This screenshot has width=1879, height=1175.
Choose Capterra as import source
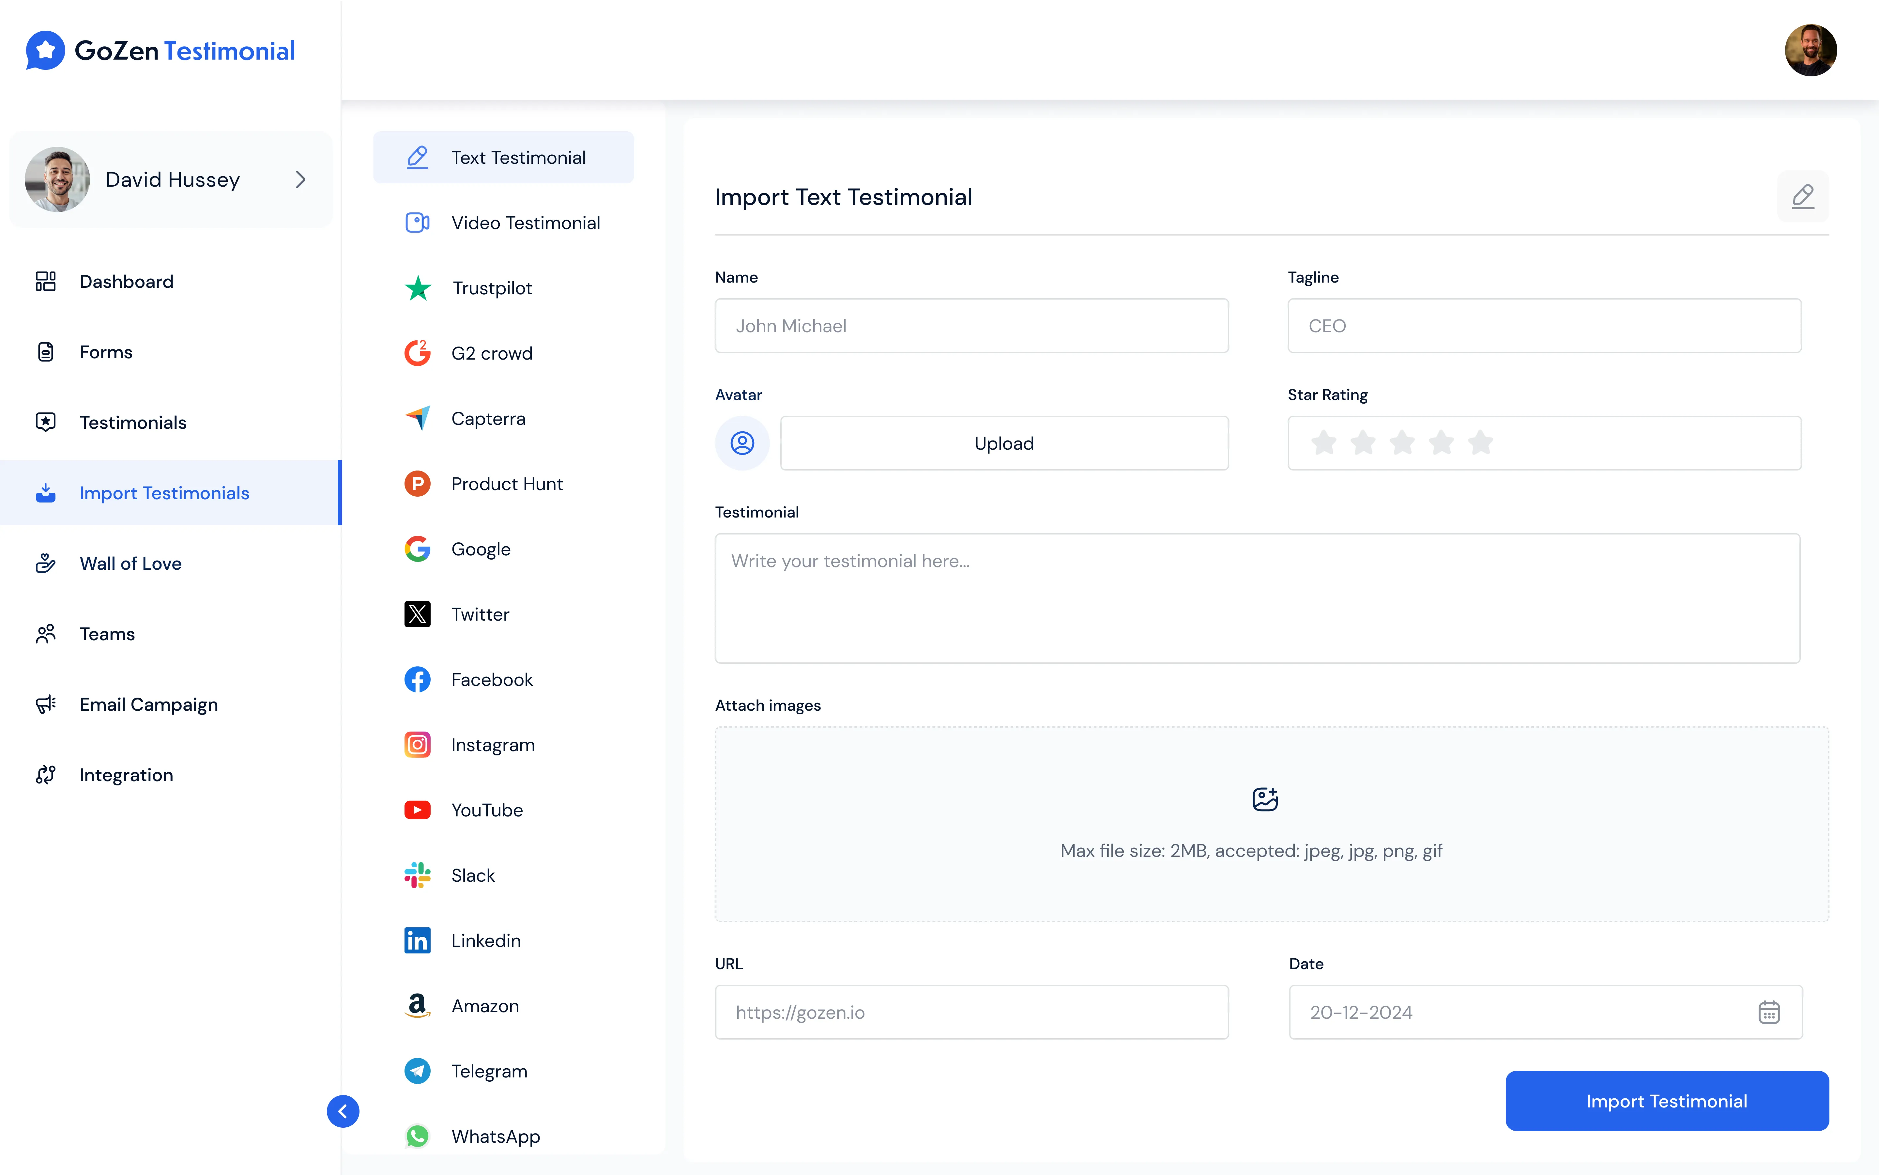coord(503,419)
